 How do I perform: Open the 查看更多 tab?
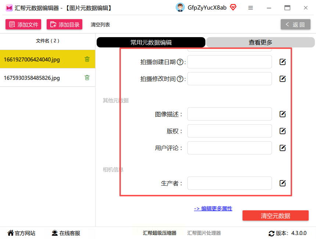pos(261,42)
